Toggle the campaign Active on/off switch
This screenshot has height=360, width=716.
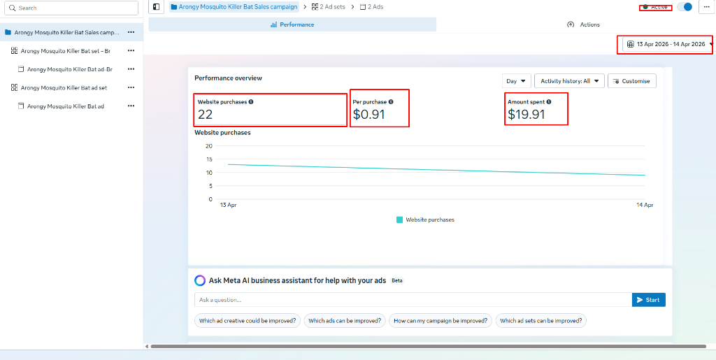coord(685,7)
